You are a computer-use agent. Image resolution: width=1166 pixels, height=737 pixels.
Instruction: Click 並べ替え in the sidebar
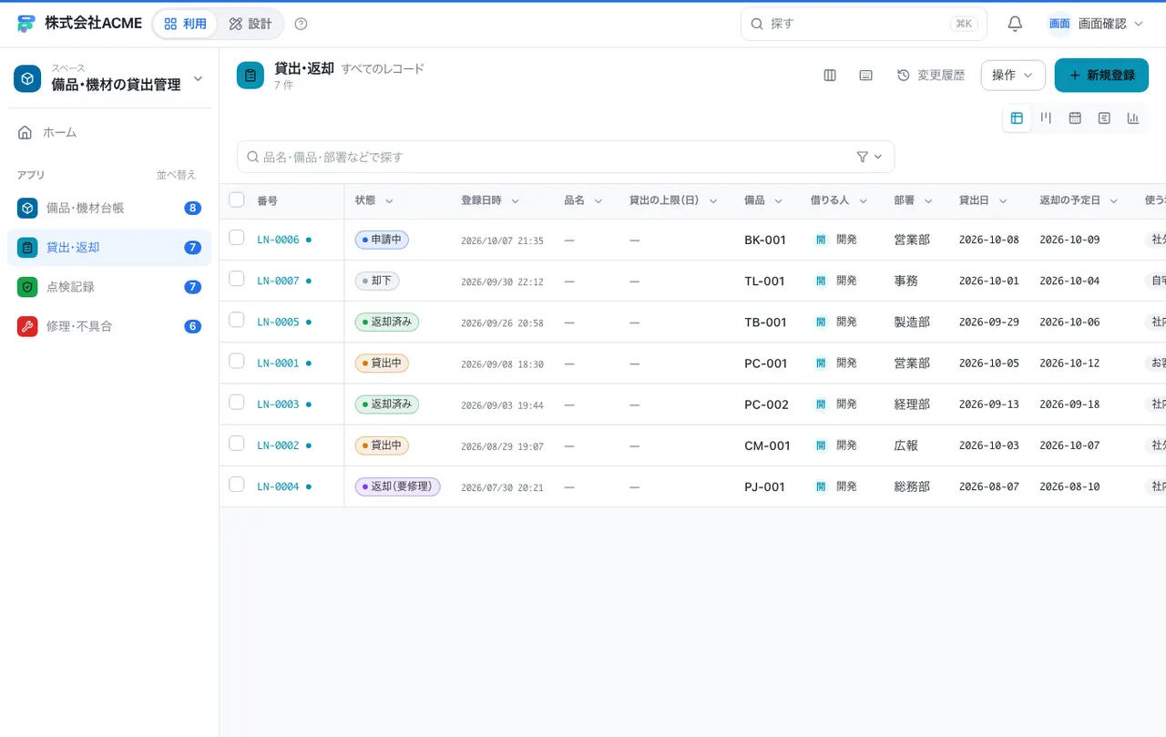177,175
